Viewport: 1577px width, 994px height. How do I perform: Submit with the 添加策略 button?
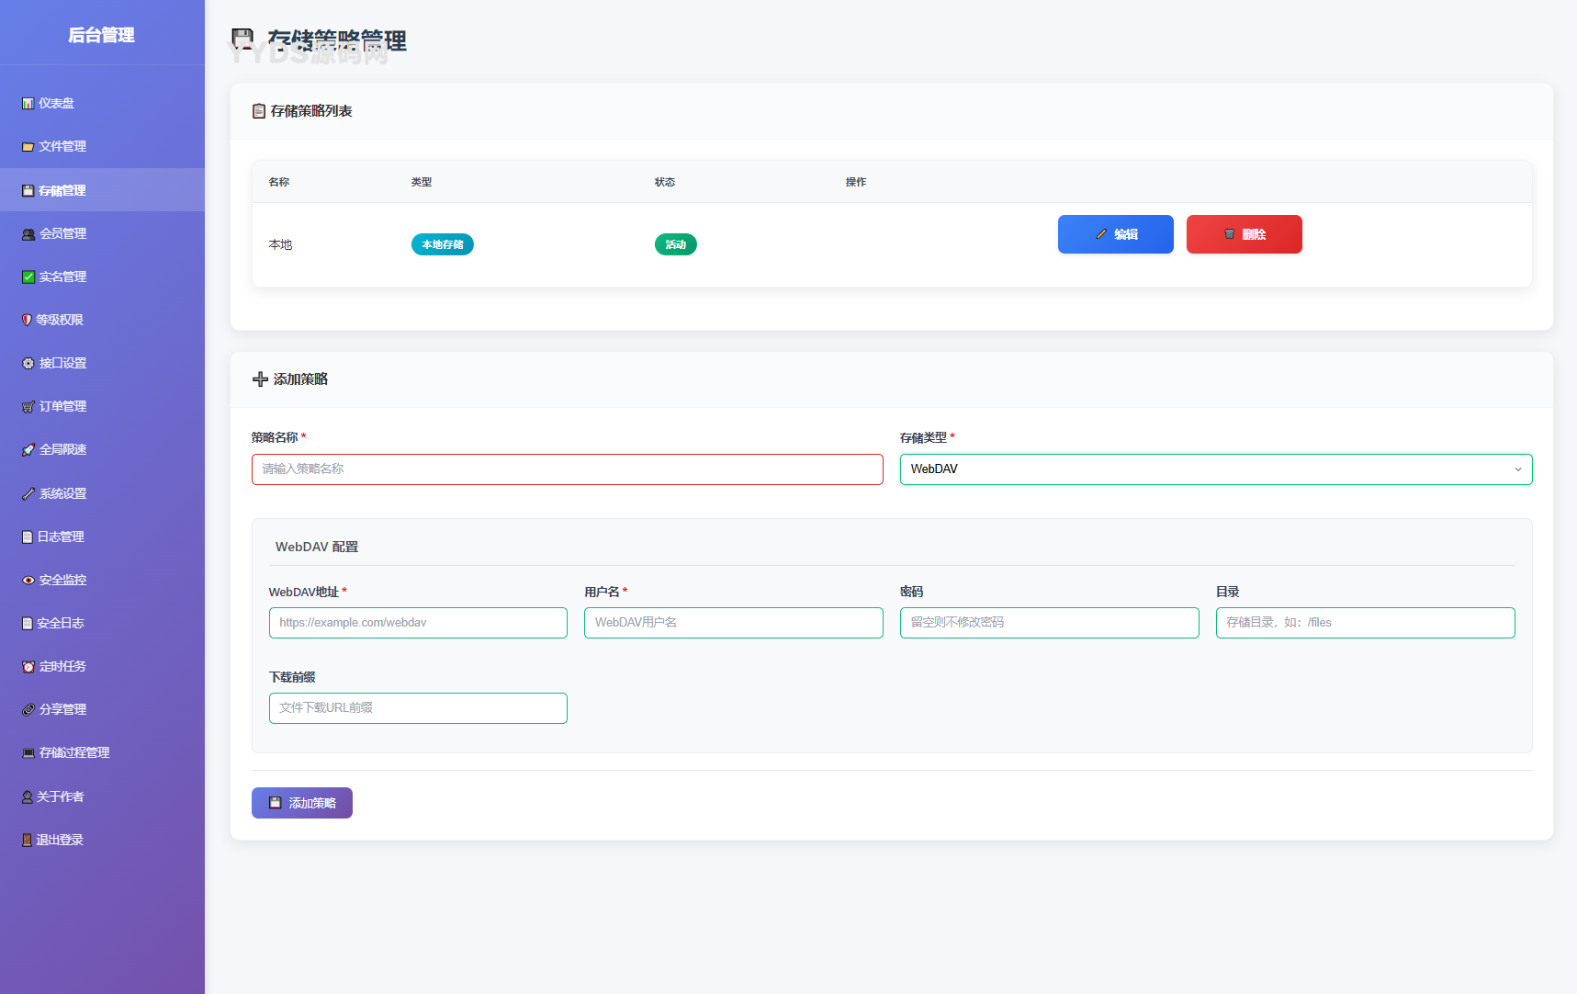301,803
